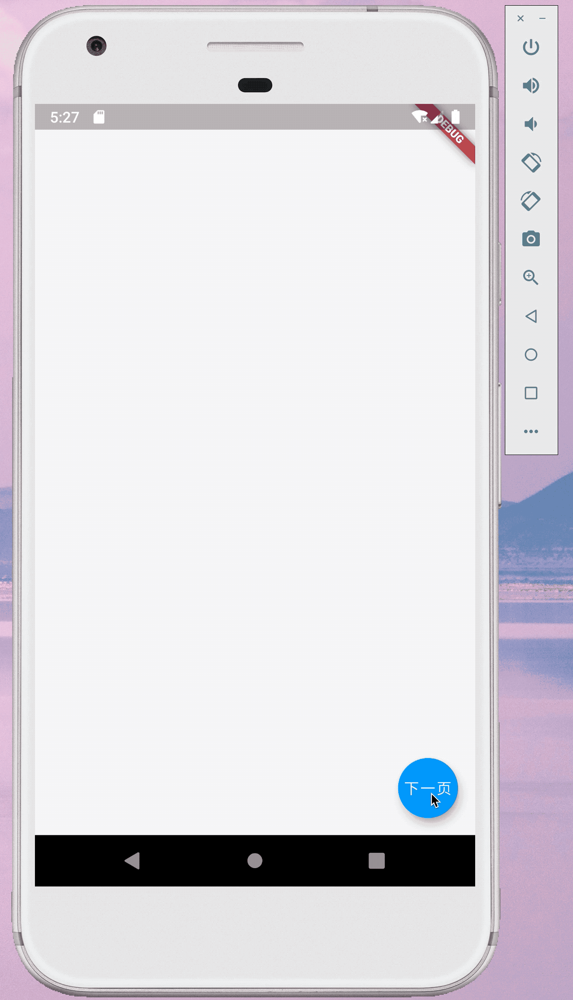
Task: Close the emulator toolbar with X
Action: click(521, 18)
